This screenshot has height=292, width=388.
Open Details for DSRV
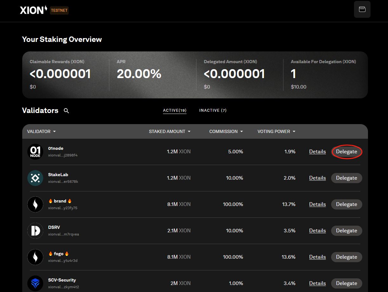317,231
